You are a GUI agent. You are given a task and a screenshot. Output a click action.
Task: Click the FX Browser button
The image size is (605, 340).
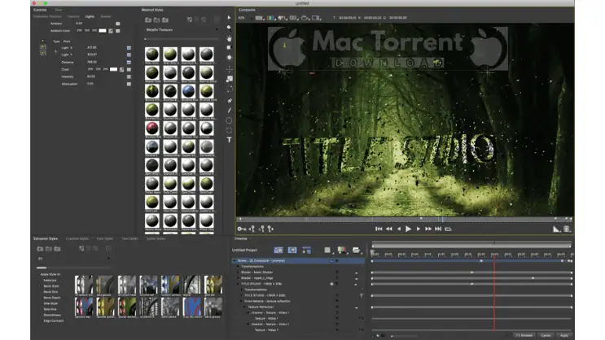coord(524,335)
